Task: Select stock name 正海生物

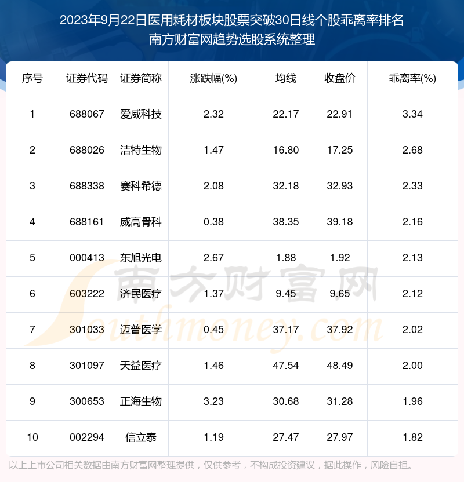Action: 141,401
